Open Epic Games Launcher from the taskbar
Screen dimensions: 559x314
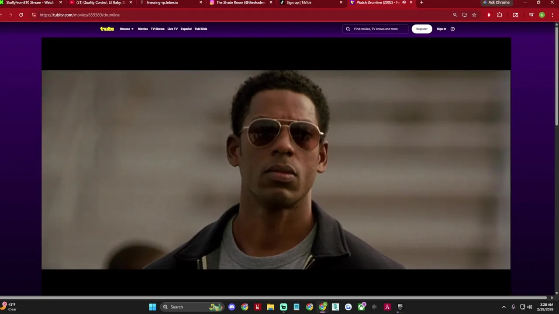(x=400, y=307)
